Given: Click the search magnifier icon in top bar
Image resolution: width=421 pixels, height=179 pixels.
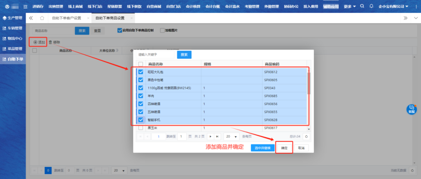Looking at the screenshot, I should click(x=363, y=6).
